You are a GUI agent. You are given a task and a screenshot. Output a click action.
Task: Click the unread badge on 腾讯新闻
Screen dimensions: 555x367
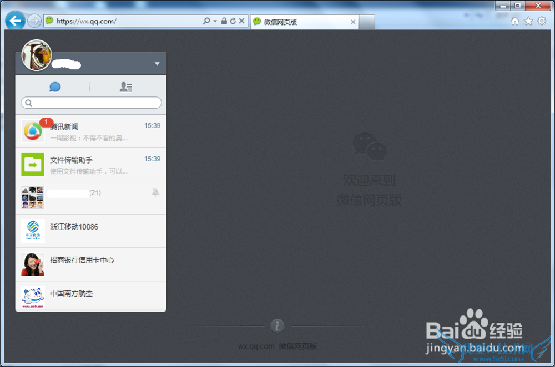(46, 122)
